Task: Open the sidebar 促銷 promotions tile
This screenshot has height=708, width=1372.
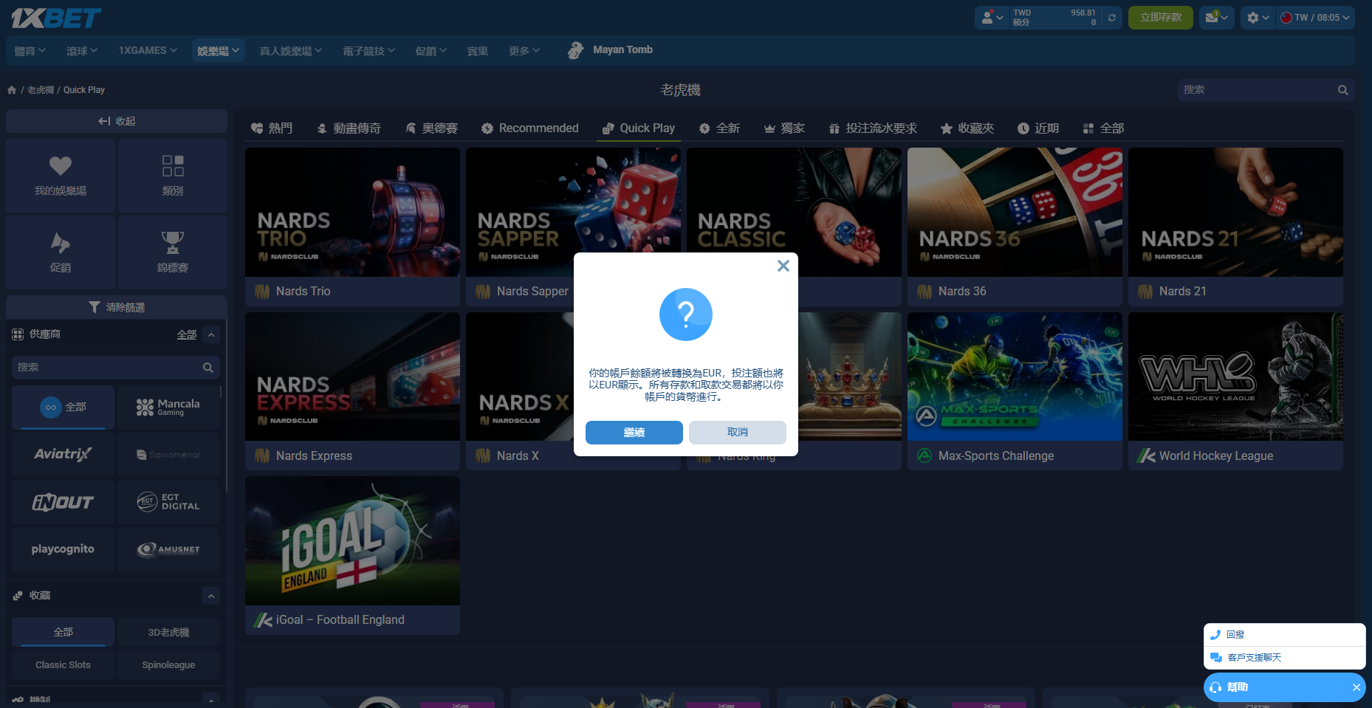Action: pos(61,252)
